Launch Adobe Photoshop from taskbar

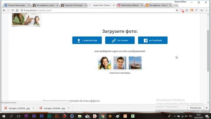[42, 116]
